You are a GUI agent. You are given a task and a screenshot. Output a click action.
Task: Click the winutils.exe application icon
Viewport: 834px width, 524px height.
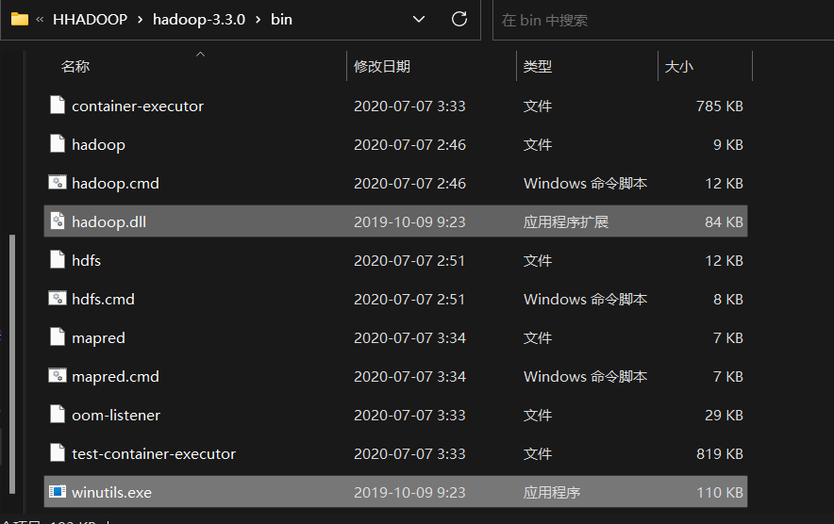tap(58, 492)
